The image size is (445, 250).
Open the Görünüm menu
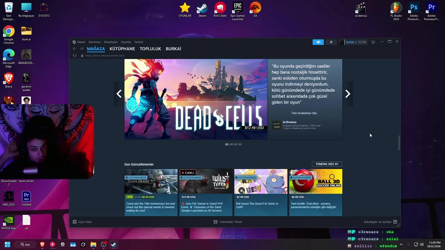[x=95, y=42]
